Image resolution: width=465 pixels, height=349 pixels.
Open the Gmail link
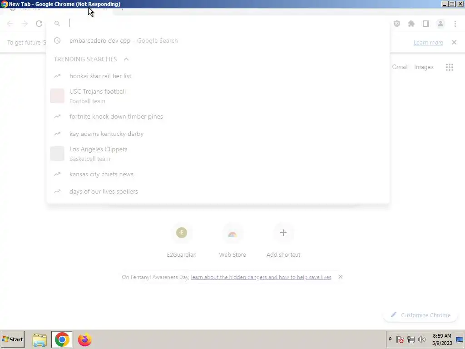(400, 67)
